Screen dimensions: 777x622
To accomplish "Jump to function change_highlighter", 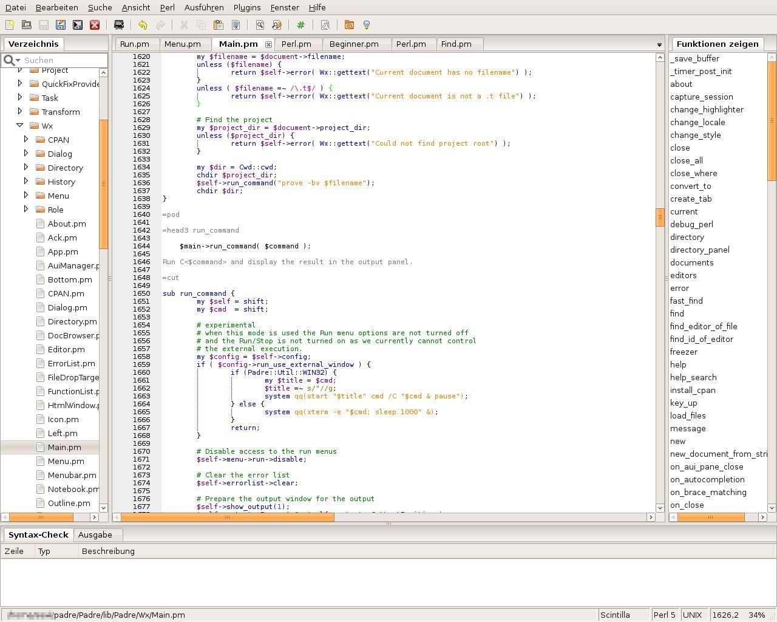I will coord(707,109).
